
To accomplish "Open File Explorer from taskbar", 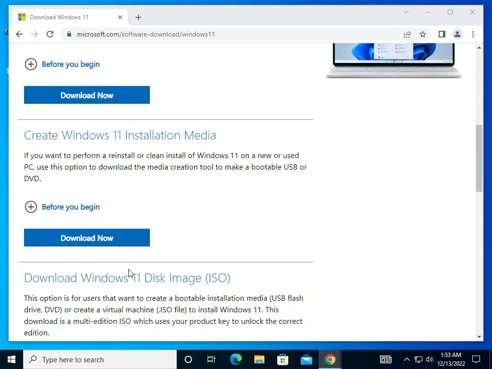I will (259, 359).
